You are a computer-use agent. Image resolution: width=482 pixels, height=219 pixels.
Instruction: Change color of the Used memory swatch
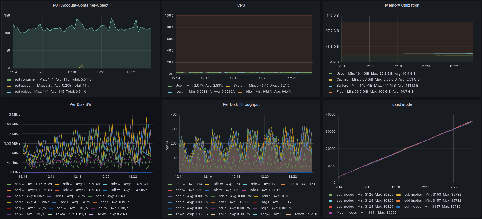point(330,74)
